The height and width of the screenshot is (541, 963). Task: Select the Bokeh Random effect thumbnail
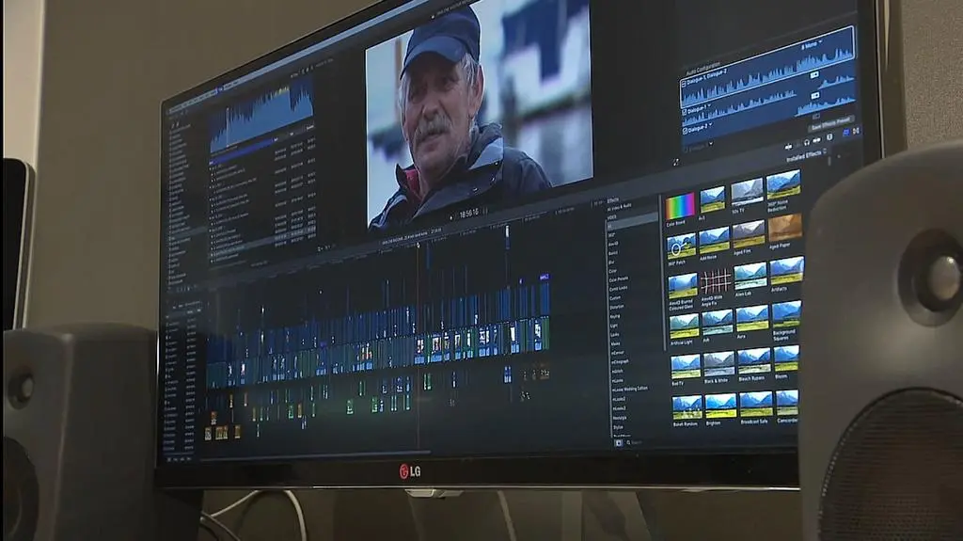(687, 407)
